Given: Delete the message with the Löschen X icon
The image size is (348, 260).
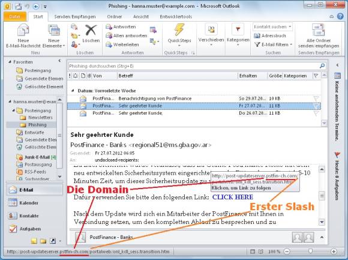Looking at the screenshot, I should 91,34.
